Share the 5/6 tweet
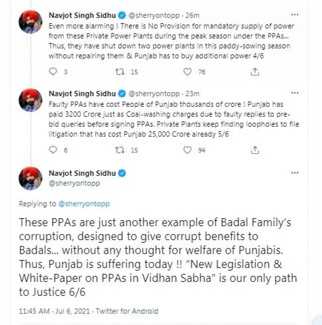 [255, 150]
